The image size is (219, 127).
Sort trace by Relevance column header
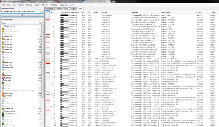tap(64, 12)
